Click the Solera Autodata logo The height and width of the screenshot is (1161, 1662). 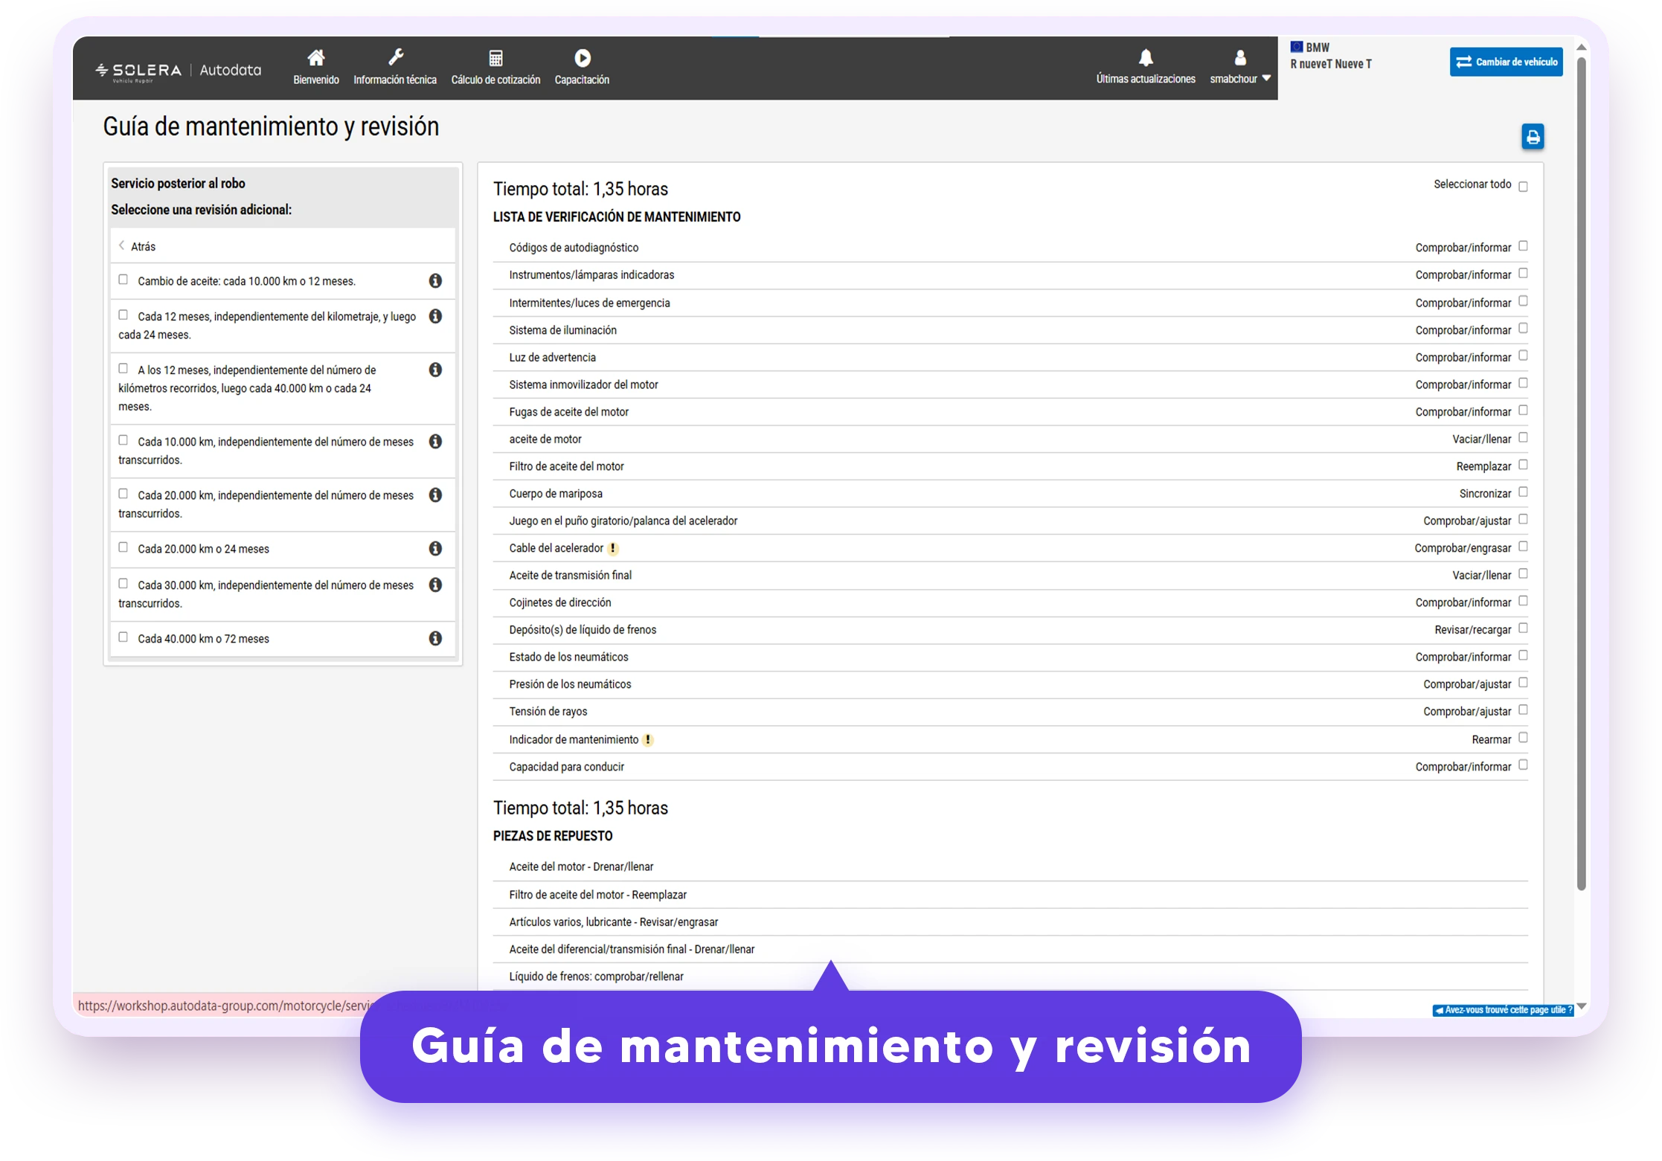coord(179,71)
